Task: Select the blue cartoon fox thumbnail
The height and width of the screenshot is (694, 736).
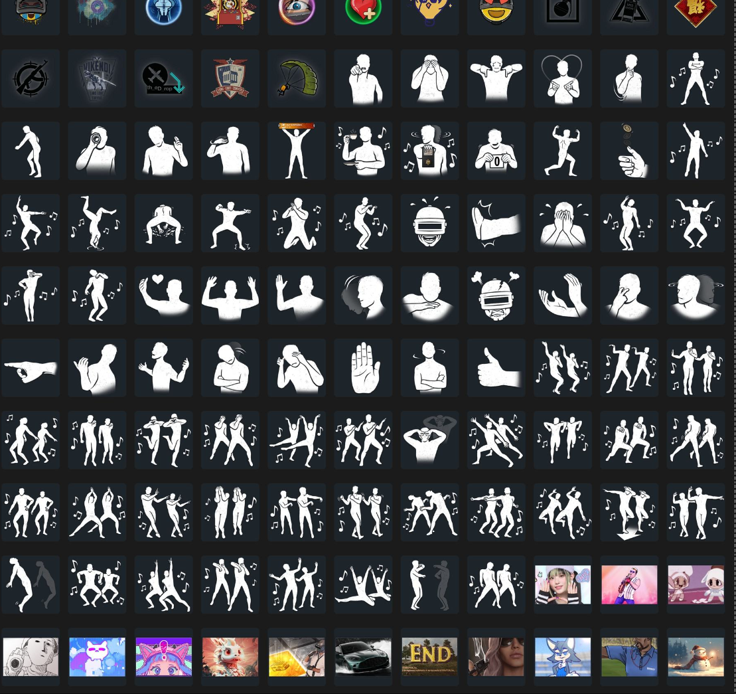Action: [563, 657]
